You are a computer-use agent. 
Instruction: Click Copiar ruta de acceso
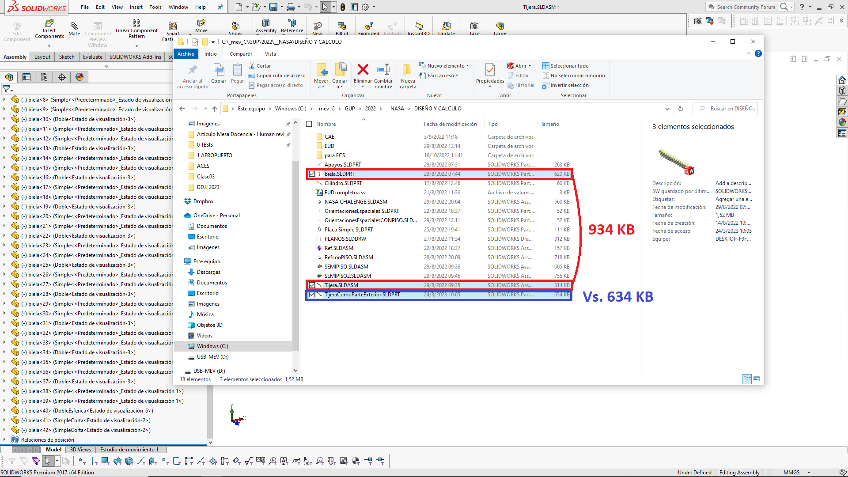click(x=280, y=76)
